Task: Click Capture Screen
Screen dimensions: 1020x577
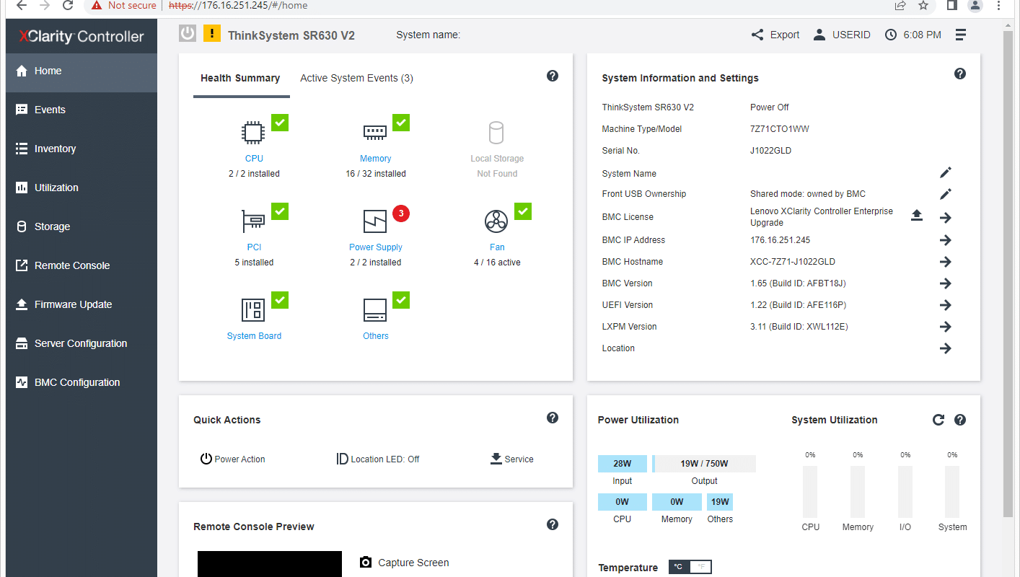Action: (404, 563)
